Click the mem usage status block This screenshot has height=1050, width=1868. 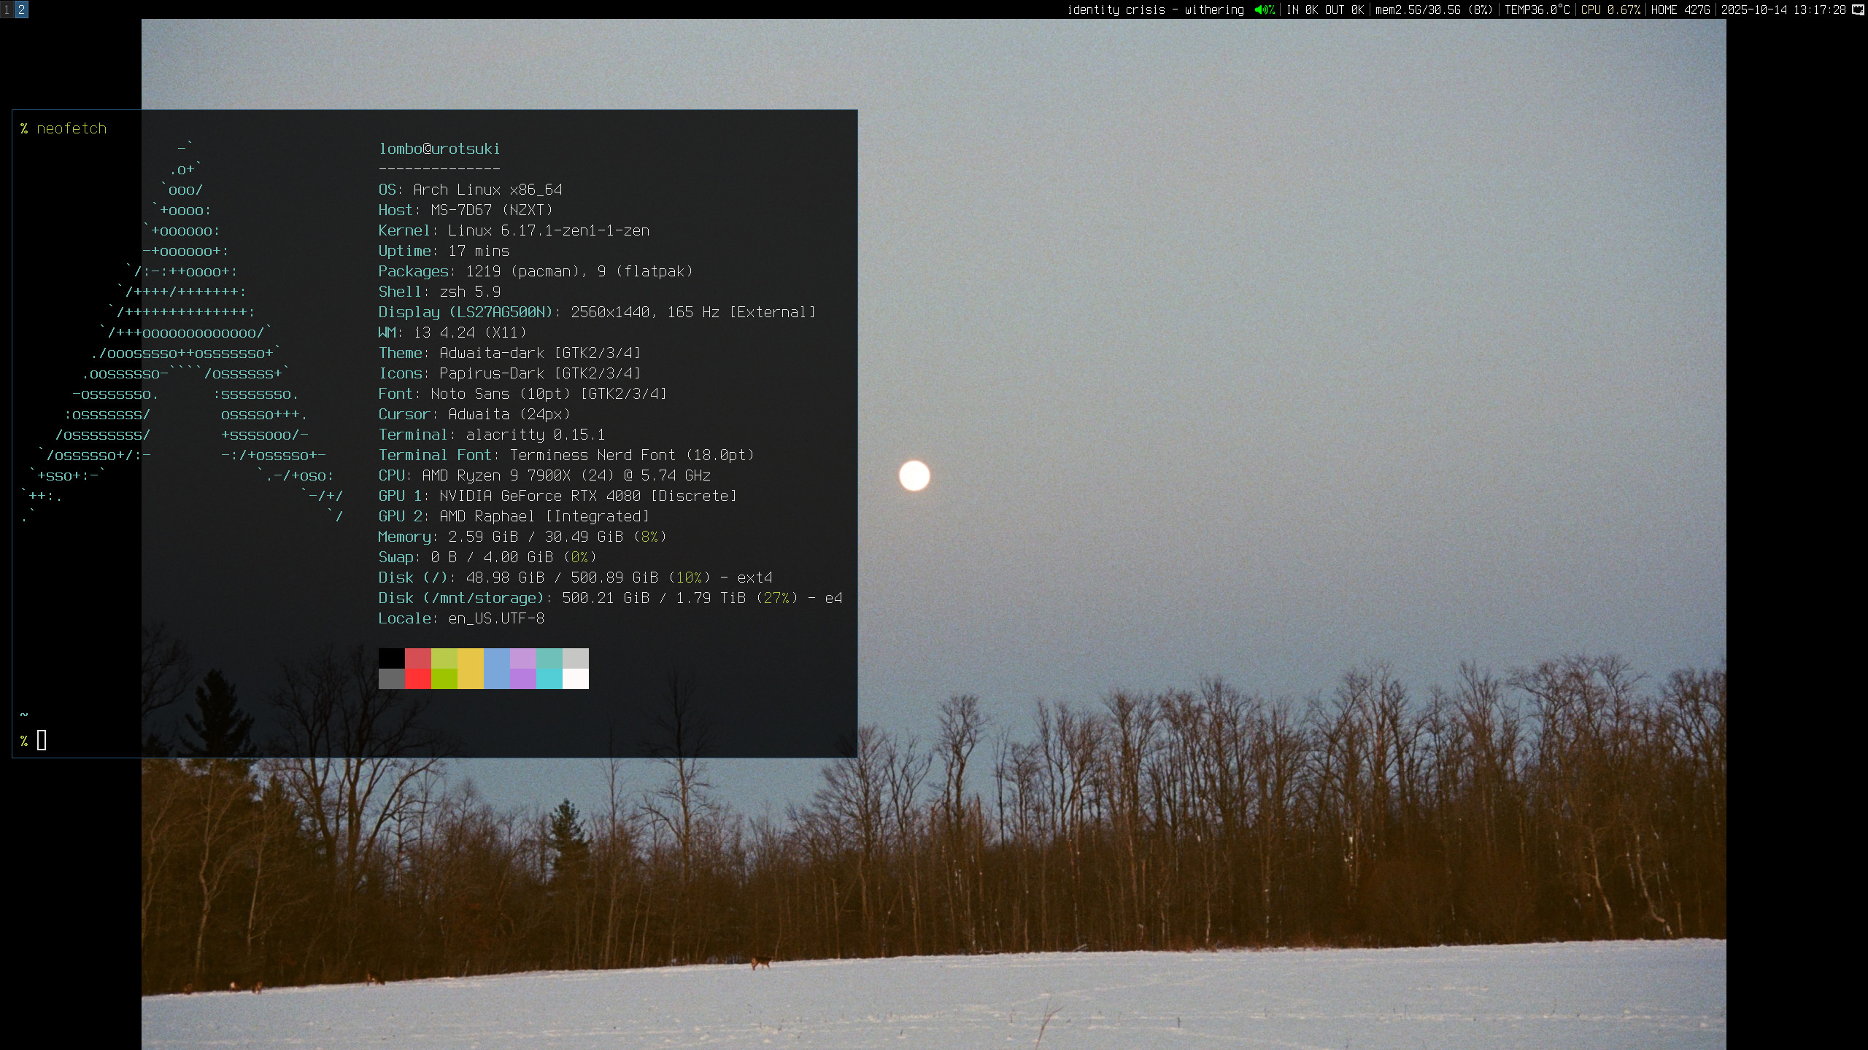click(x=1433, y=9)
